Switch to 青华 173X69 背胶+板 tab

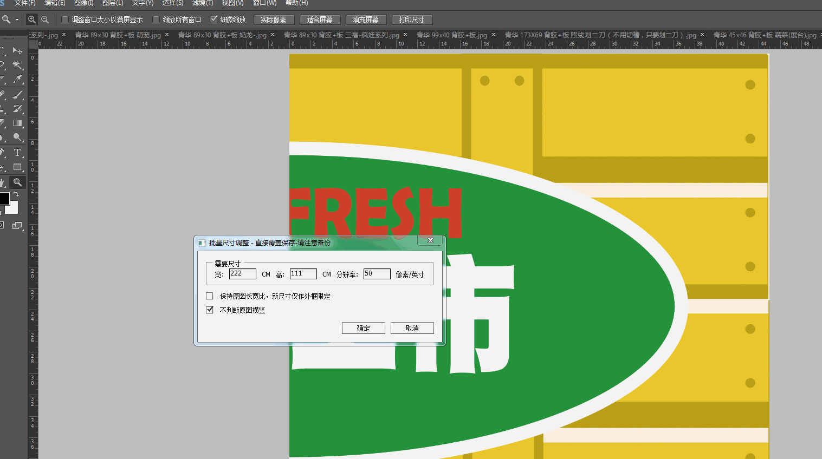(600, 35)
